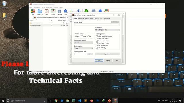Select the RAR4 archive format radio
184x103 pixels.
[x=82, y=36]
